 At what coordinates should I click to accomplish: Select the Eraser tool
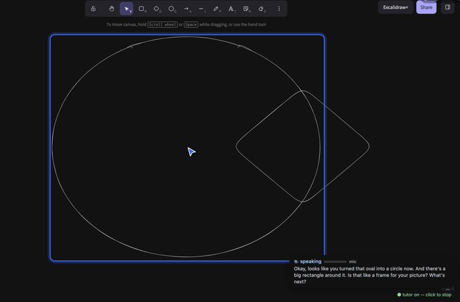point(261,9)
